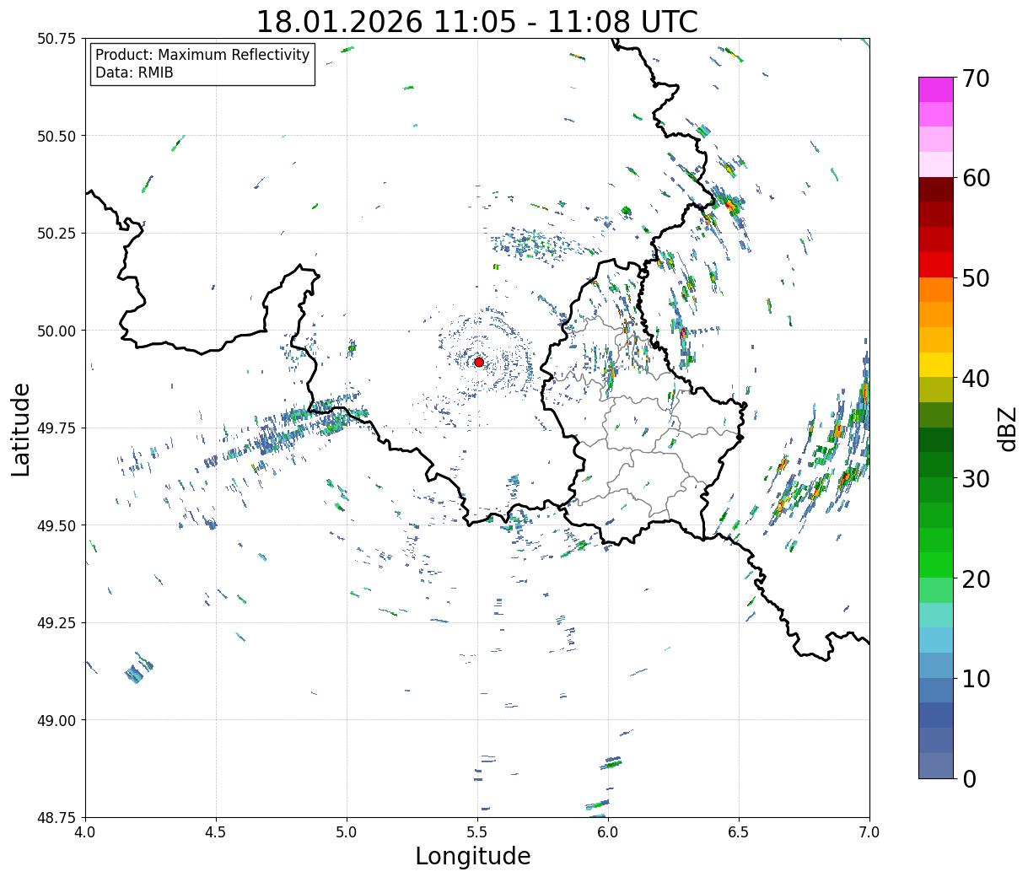Click the longitude tick label 7.0

click(x=869, y=832)
